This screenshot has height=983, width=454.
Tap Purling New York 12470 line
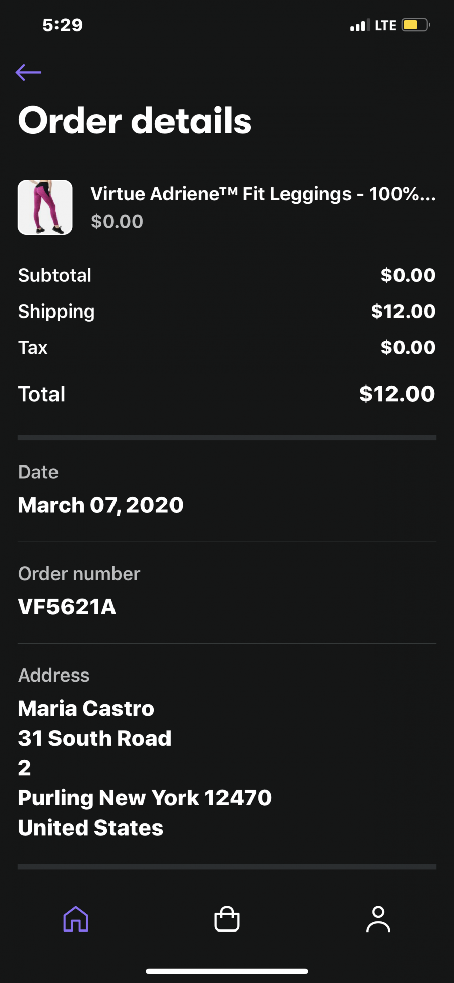click(x=145, y=798)
